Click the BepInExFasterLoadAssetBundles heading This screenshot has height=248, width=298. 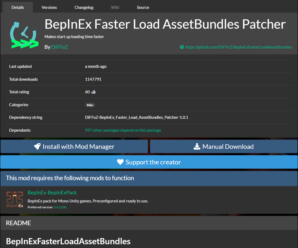[68, 241]
